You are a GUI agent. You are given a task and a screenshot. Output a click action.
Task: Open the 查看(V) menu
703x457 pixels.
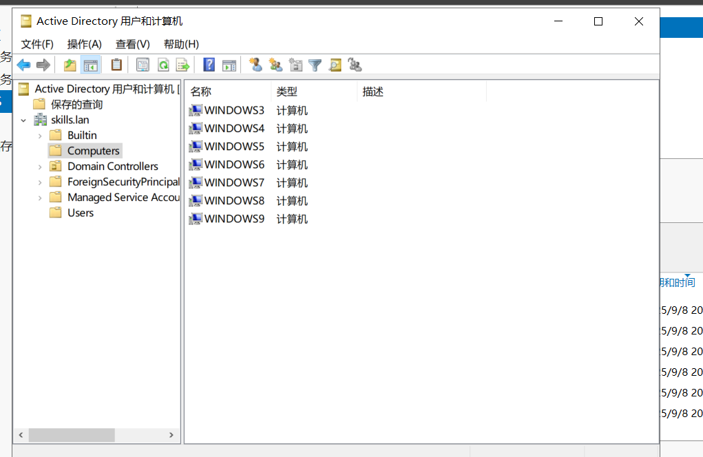click(x=132, y=44)
